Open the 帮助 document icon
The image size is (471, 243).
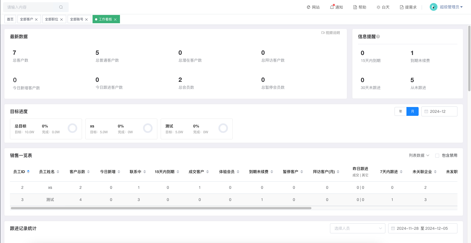pos(355,7)
